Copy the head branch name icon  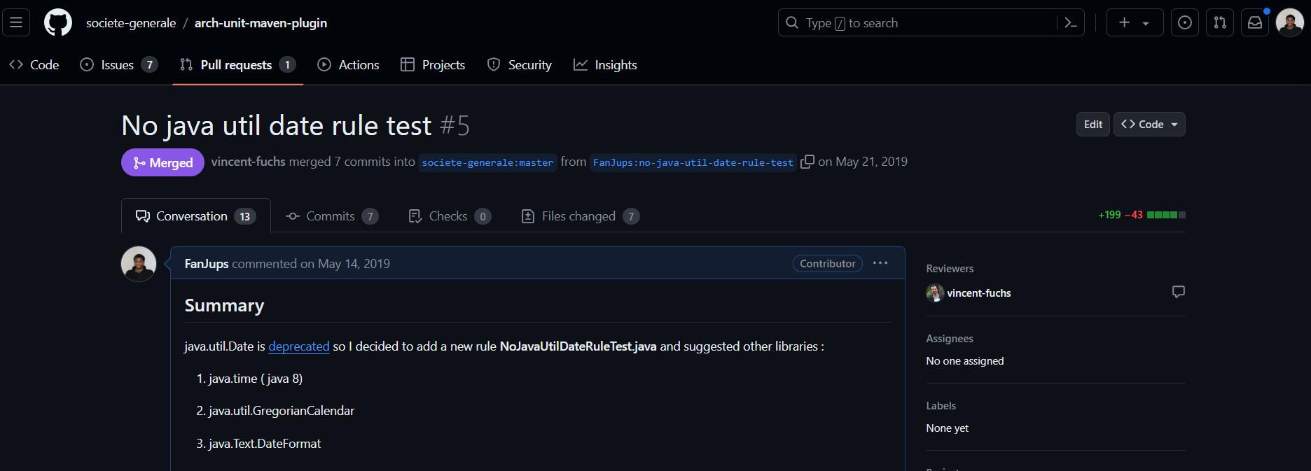(807, 162)
